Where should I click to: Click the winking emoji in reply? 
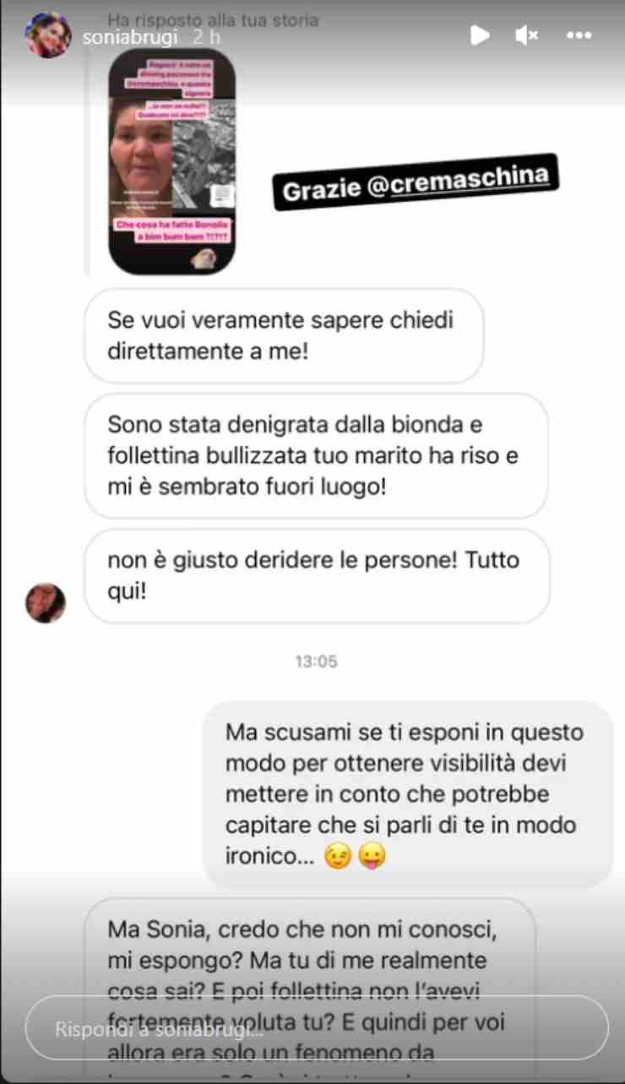pos(334,857)
